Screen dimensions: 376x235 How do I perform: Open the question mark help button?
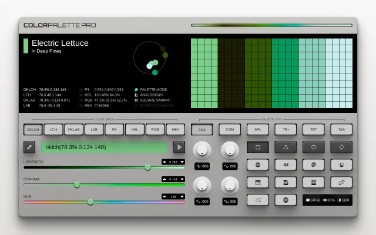point(286,200)
